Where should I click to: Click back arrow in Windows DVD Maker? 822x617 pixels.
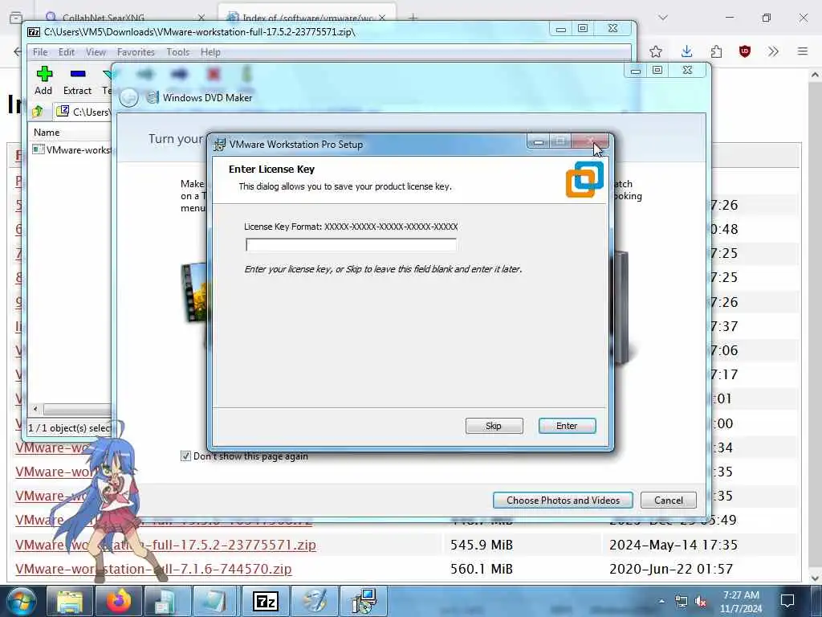[x=128, y=97]
